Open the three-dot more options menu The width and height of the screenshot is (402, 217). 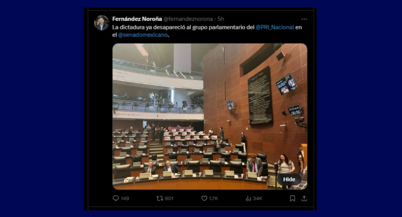304,19
